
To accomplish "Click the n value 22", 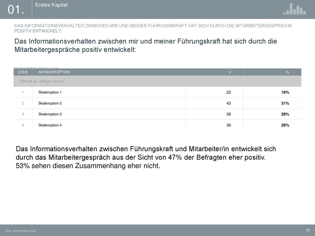I will point(229,92).
